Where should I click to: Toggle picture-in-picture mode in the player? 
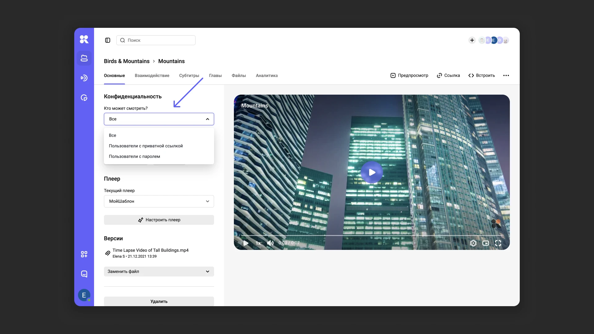coord(485,243)
